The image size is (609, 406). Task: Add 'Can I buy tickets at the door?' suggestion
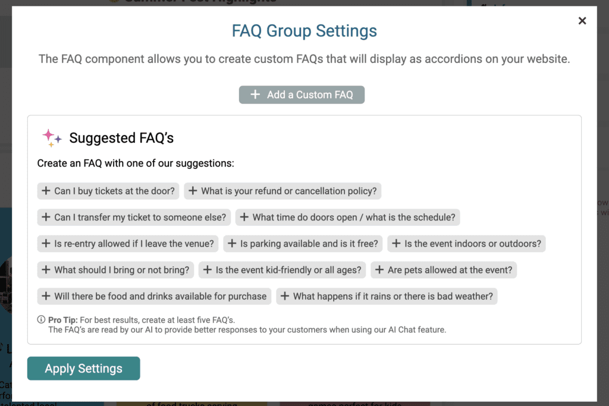(108, 191)
